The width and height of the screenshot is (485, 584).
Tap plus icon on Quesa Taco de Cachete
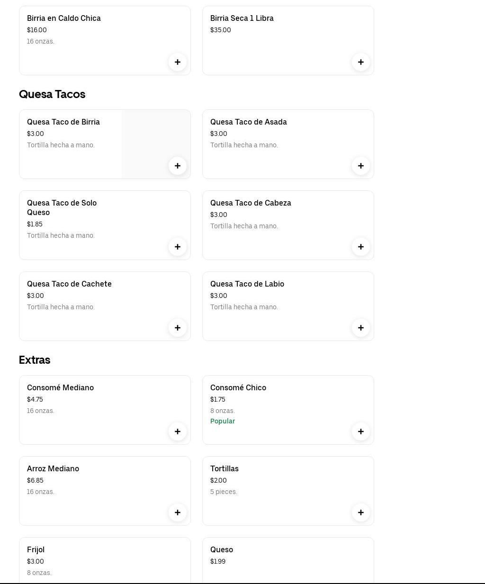coord(178,328)
